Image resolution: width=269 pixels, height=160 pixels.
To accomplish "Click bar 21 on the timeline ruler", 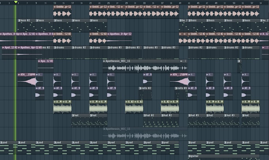I will click(x=91, y=3).
